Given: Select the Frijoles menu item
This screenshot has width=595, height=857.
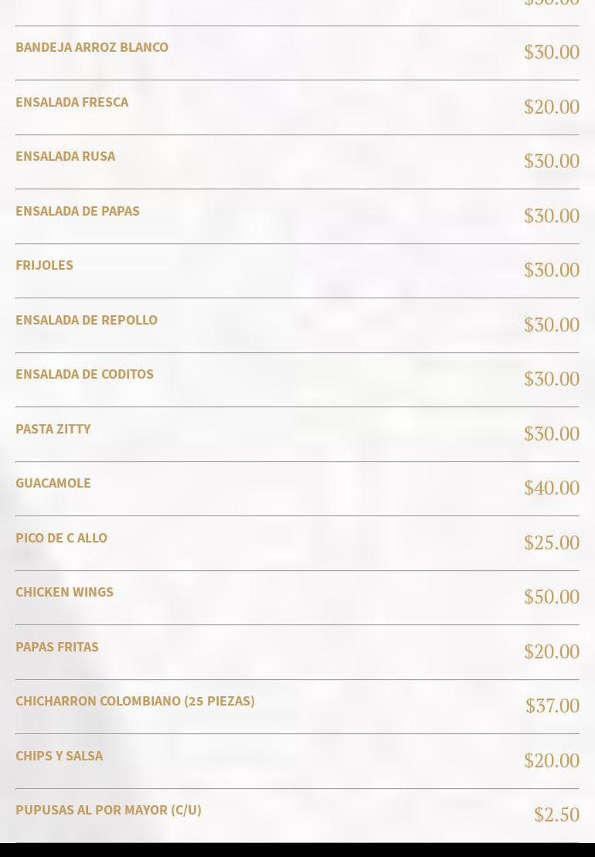Looking at the screenshot, I should [44, 265].
